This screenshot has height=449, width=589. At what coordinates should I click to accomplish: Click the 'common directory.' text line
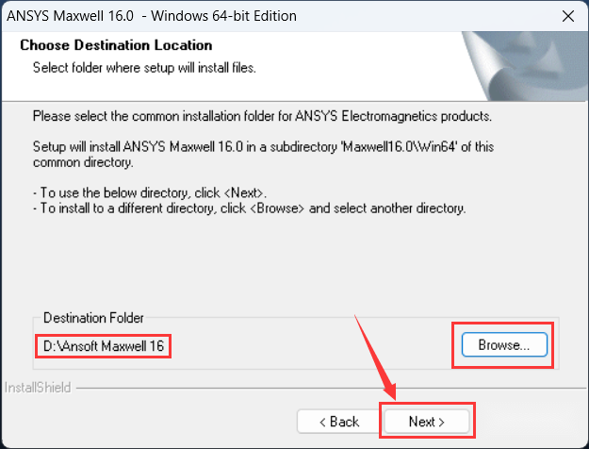pos(83,162)
